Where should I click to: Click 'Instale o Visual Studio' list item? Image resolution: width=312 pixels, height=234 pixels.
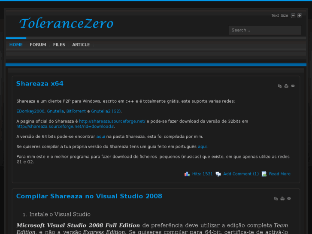pyautogui.click(x=60, y=214)
